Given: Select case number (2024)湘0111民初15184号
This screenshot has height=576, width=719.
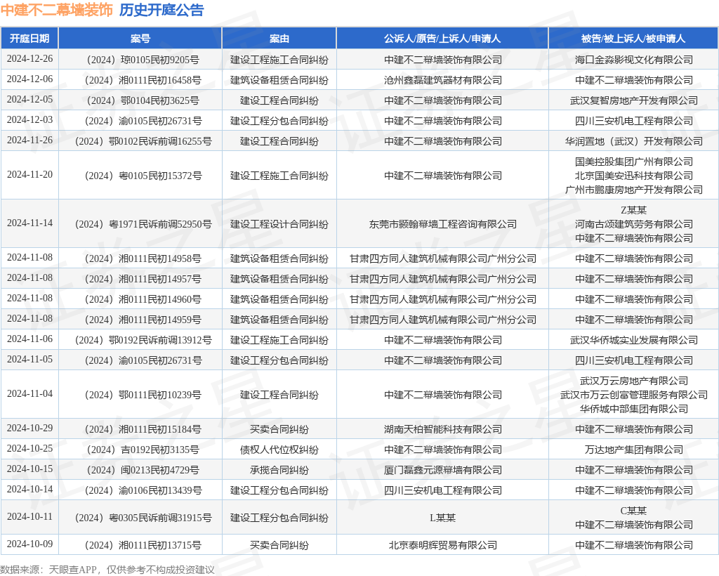Looking at the screenshot, I should pyautogui.click(x=143, y=429).
